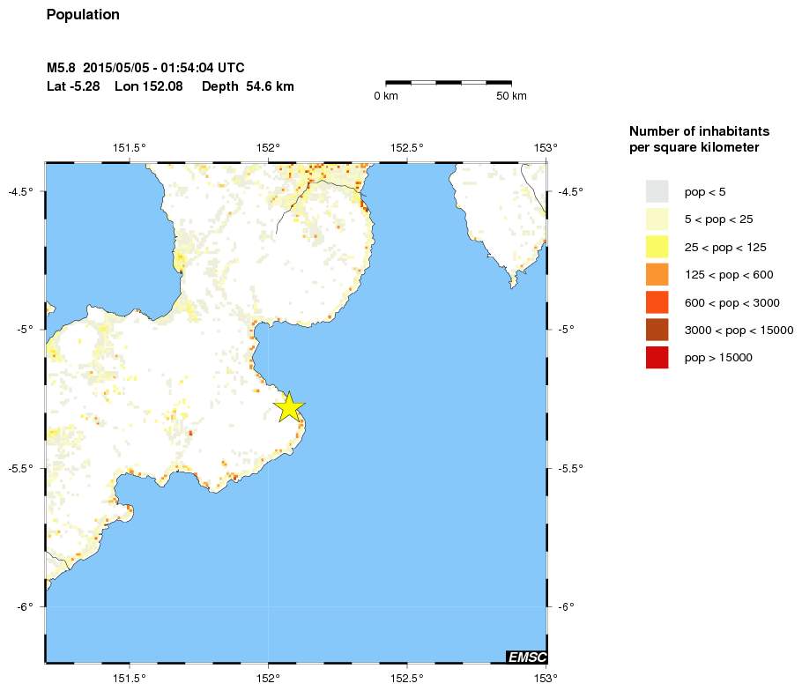This screenshot has width=802, height=691.
Task: Click the 'Lat -5.28' value
Action: tap(73, 86)
